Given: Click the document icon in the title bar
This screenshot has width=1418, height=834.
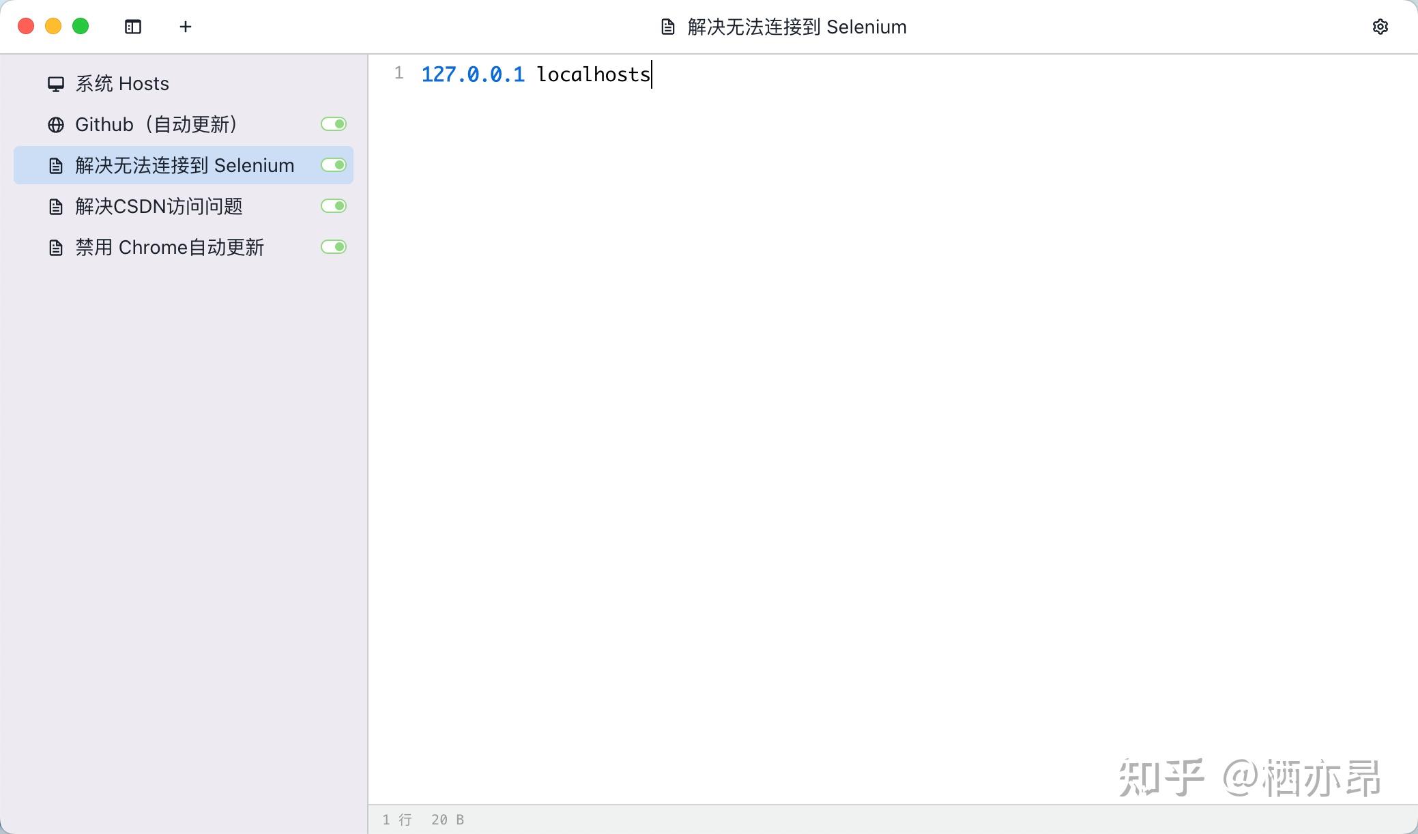Looking at the screenshot, I should pyautogui.click(x=668, y=27).
